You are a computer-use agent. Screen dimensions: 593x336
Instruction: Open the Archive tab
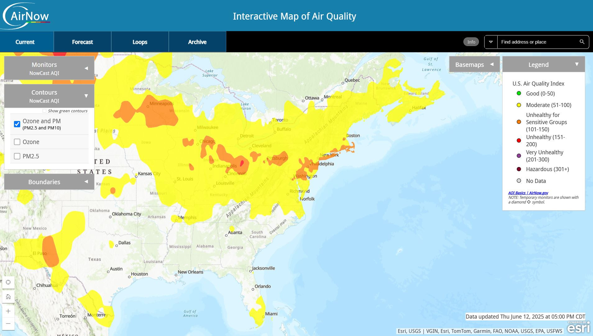(197, 42)
